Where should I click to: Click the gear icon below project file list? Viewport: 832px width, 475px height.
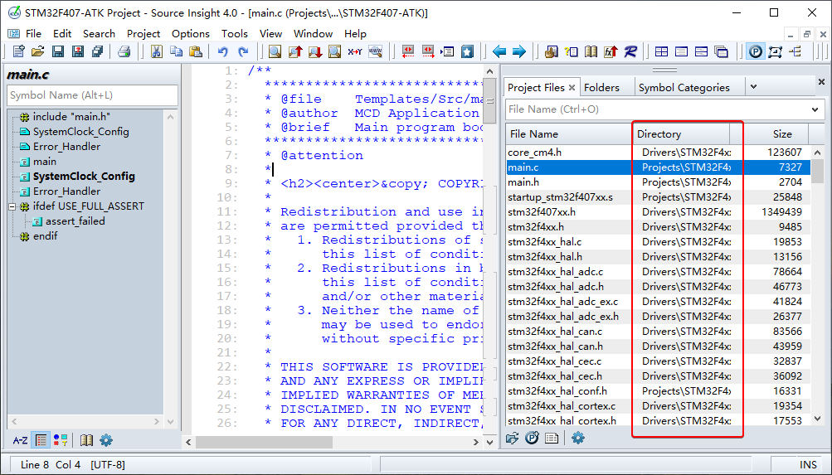click(x=578, y=439)
